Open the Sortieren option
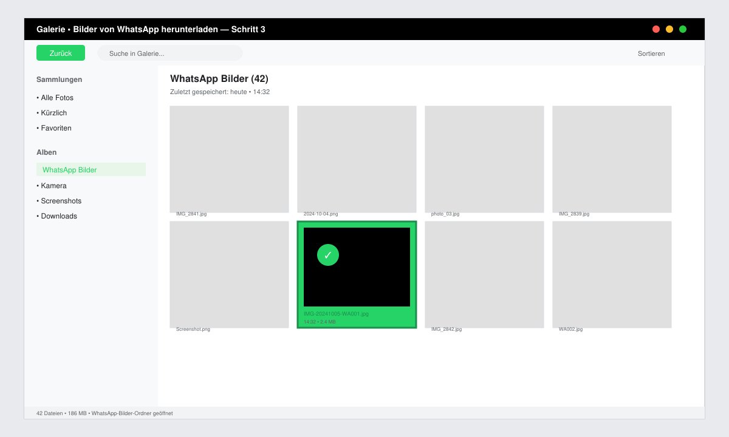Image resolution: width=729 pixels, height=437 pixels. click(x=651, y=53)
